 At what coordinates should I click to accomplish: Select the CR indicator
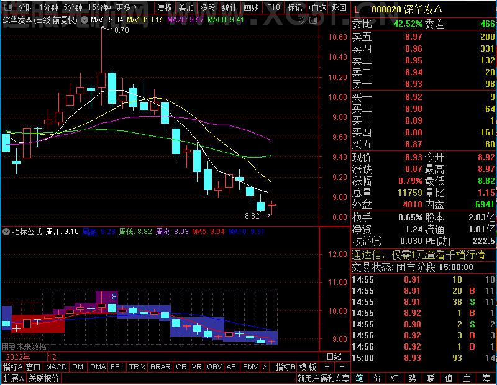coord(181,367)
